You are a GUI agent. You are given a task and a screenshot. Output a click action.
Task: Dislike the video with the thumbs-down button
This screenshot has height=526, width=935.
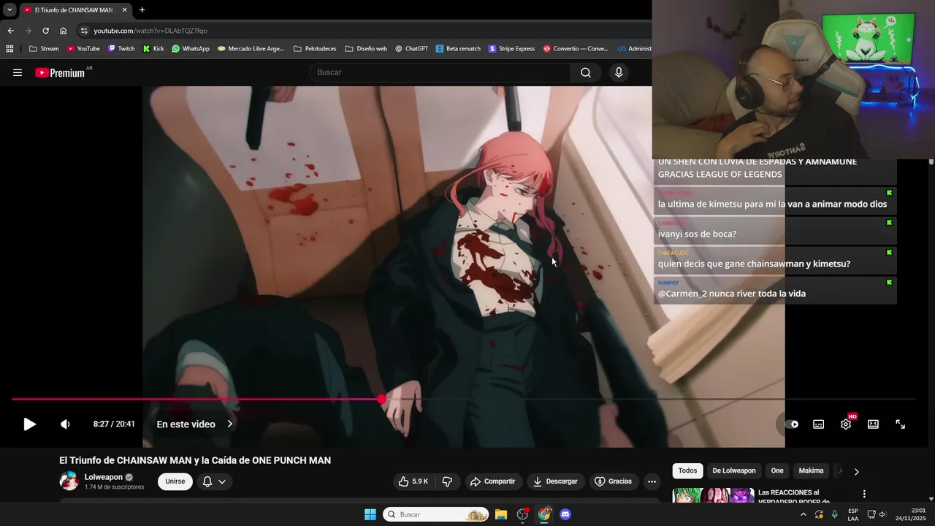coord(447,481)
